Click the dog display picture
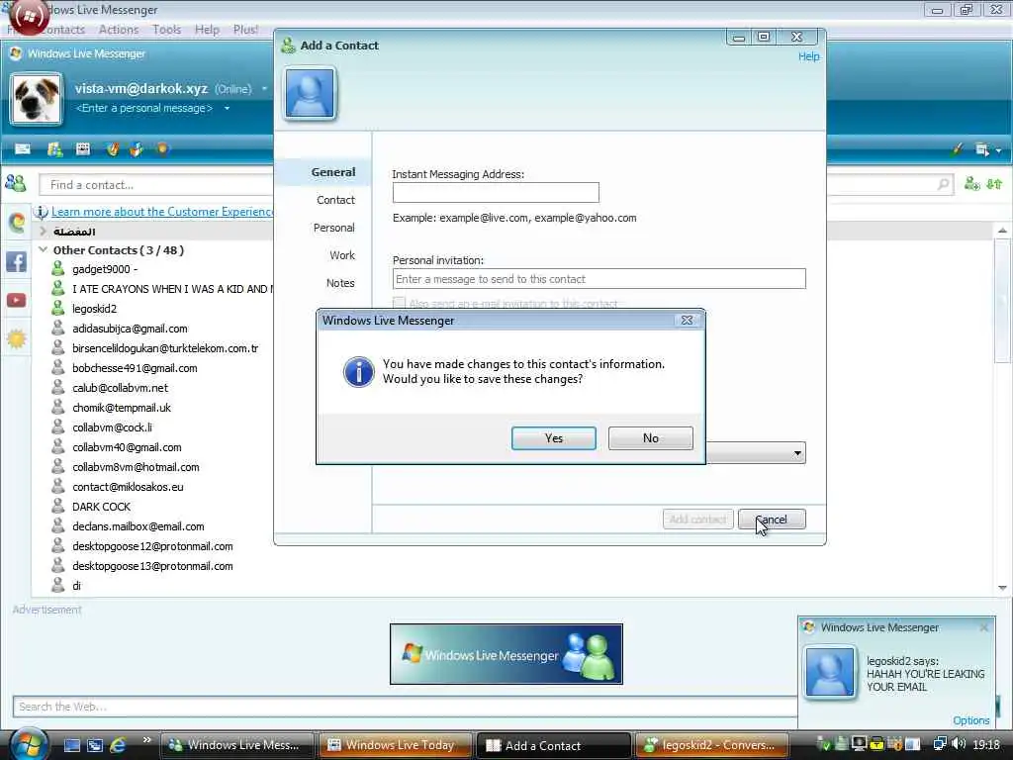The image size is (1013, 760). [37, 99]
